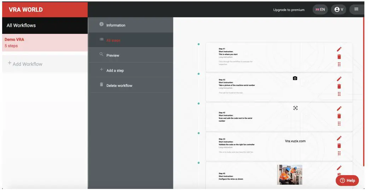Click the '5 steps' label under Demo VRA

pos(11,46)
